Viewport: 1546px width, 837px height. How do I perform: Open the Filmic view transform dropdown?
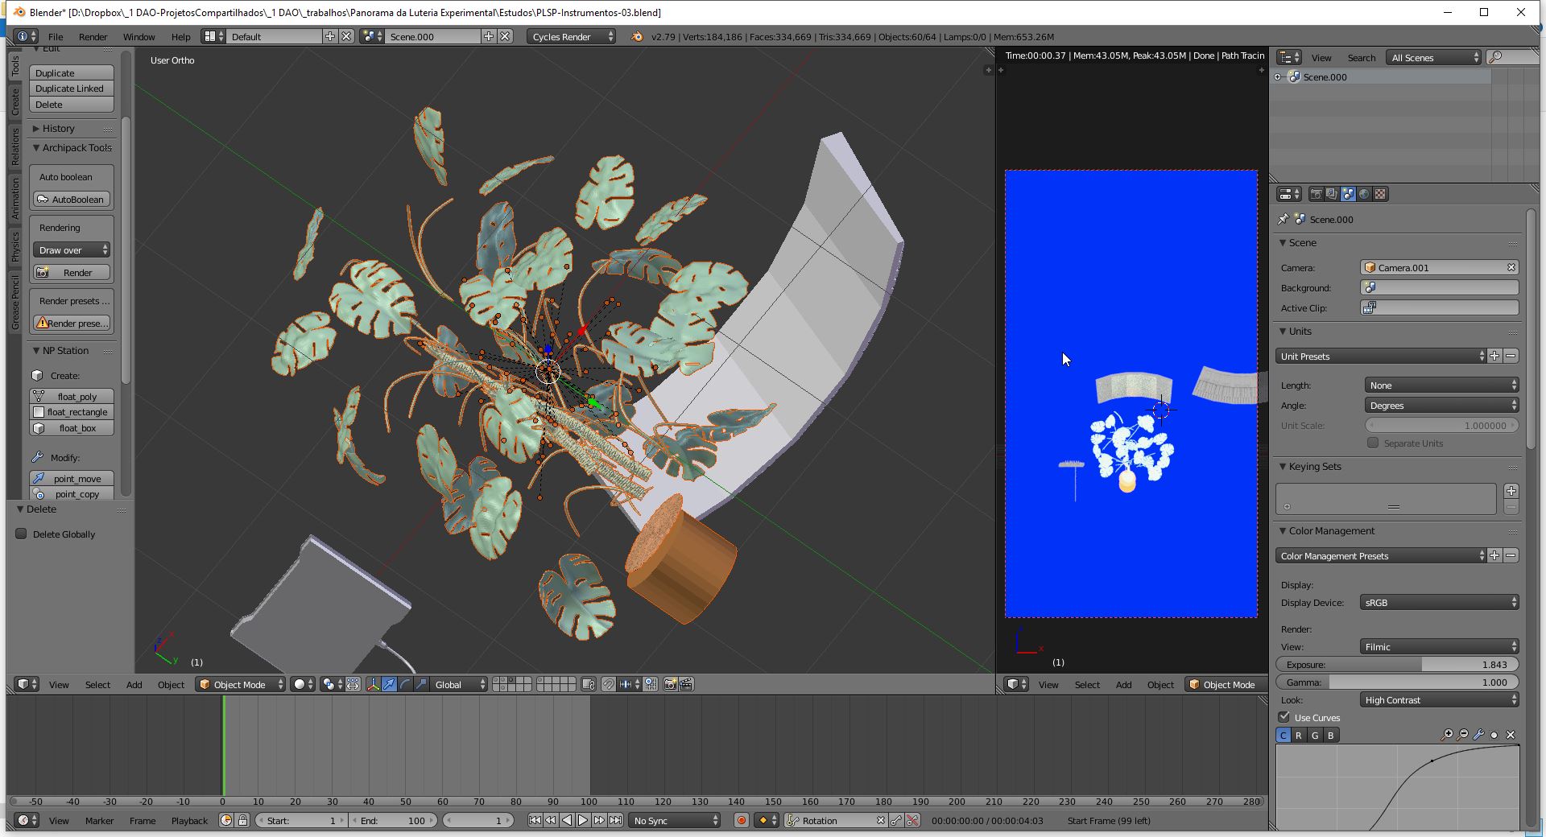1439,646
